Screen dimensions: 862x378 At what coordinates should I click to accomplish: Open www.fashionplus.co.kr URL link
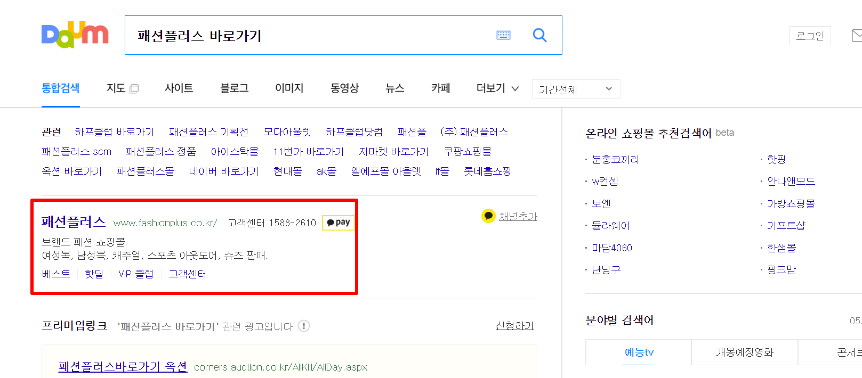click(x=165, y=223)
